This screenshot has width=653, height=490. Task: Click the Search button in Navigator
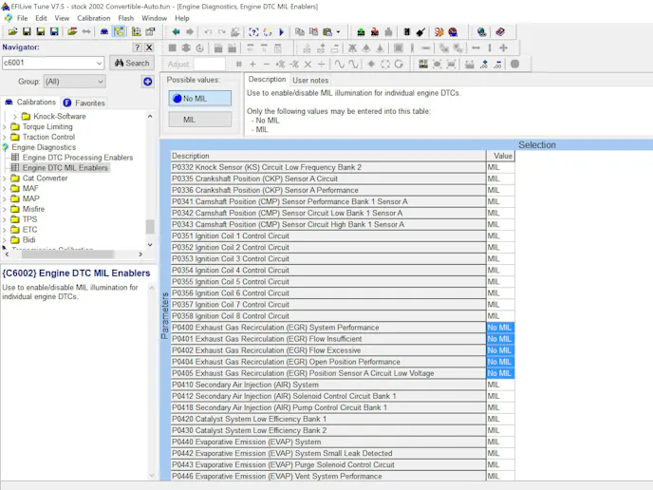coord(131,64)
